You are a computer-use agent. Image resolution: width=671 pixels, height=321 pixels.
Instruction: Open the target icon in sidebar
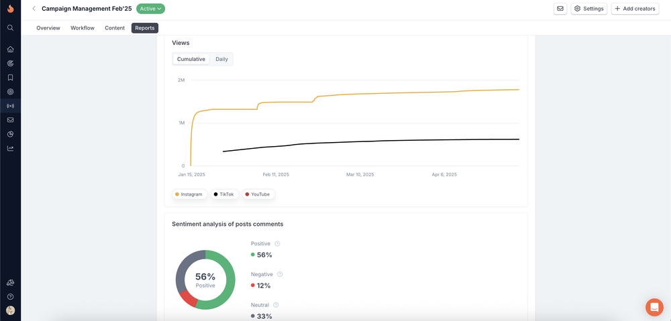tap(10, 91)
